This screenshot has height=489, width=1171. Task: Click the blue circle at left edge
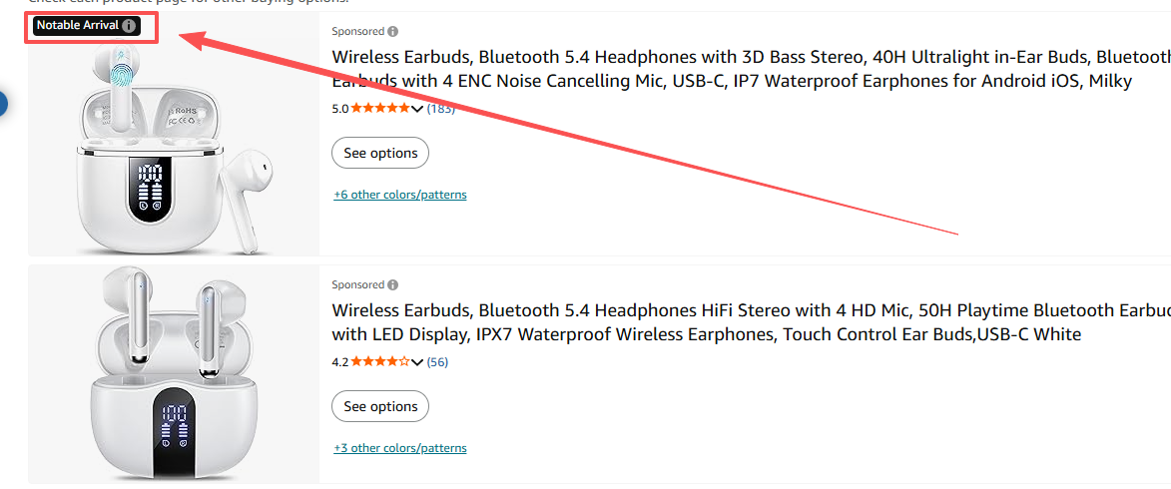[x=3, y=103]
